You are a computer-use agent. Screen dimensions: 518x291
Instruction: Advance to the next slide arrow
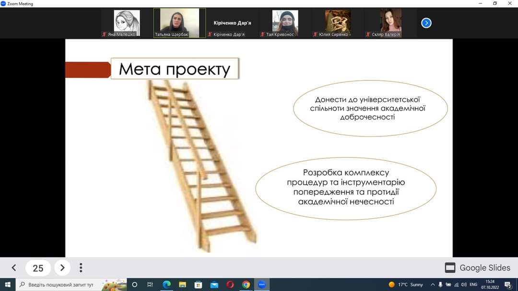tap(62, 268)
